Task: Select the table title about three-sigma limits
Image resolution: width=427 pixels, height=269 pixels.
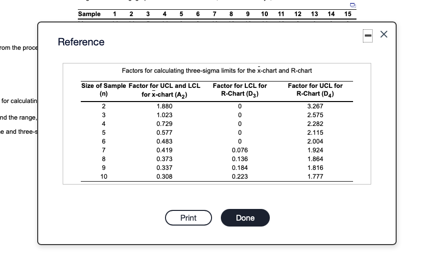Action: tap(217, 71)
